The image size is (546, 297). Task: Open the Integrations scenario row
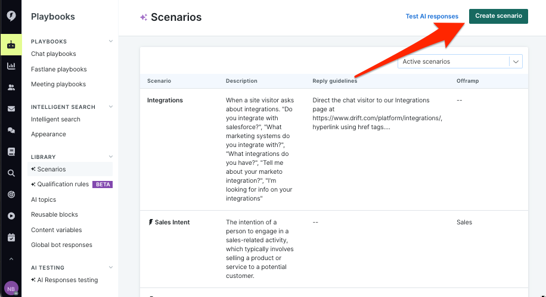click(x=165, y=101)
